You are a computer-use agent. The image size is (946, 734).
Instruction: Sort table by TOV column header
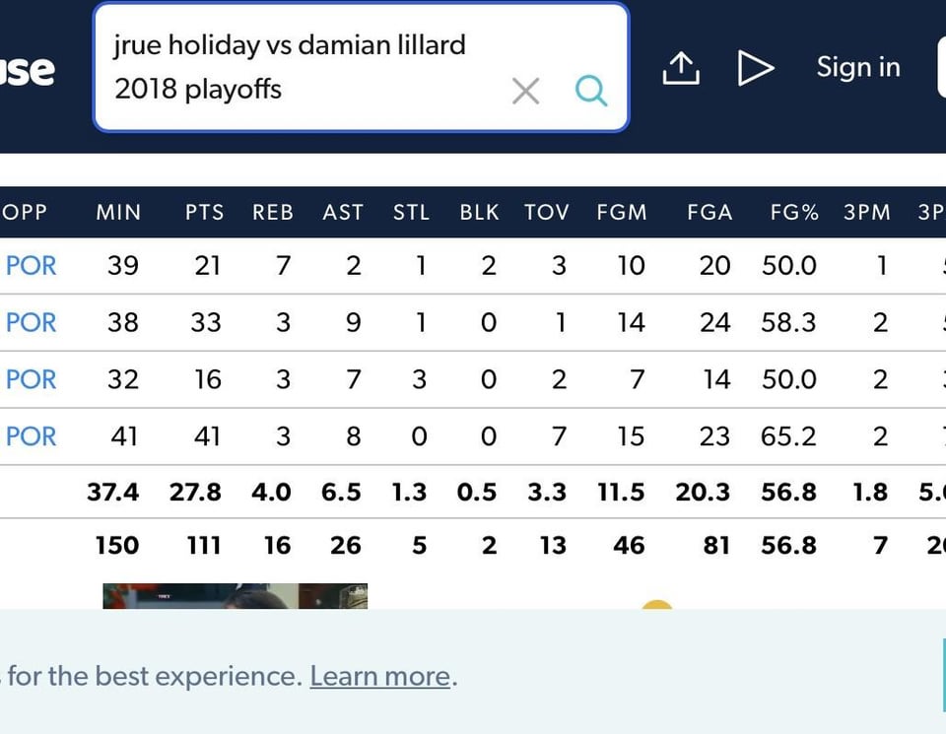point(545,212)
